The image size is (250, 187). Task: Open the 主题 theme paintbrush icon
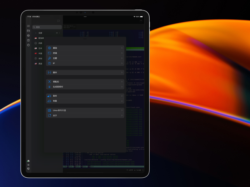[x=49, y=58]
